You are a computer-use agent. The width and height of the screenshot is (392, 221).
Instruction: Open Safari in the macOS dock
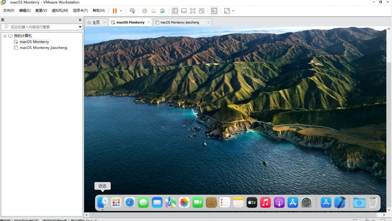130,202
